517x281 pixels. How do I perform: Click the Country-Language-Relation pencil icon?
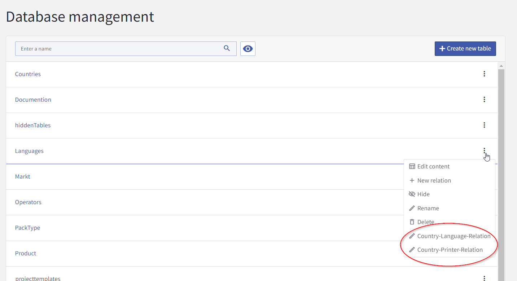click(412, 236)
